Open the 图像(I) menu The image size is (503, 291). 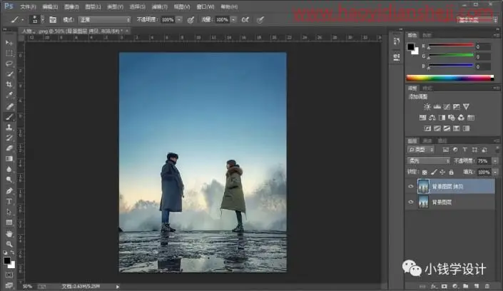(71, 6)
